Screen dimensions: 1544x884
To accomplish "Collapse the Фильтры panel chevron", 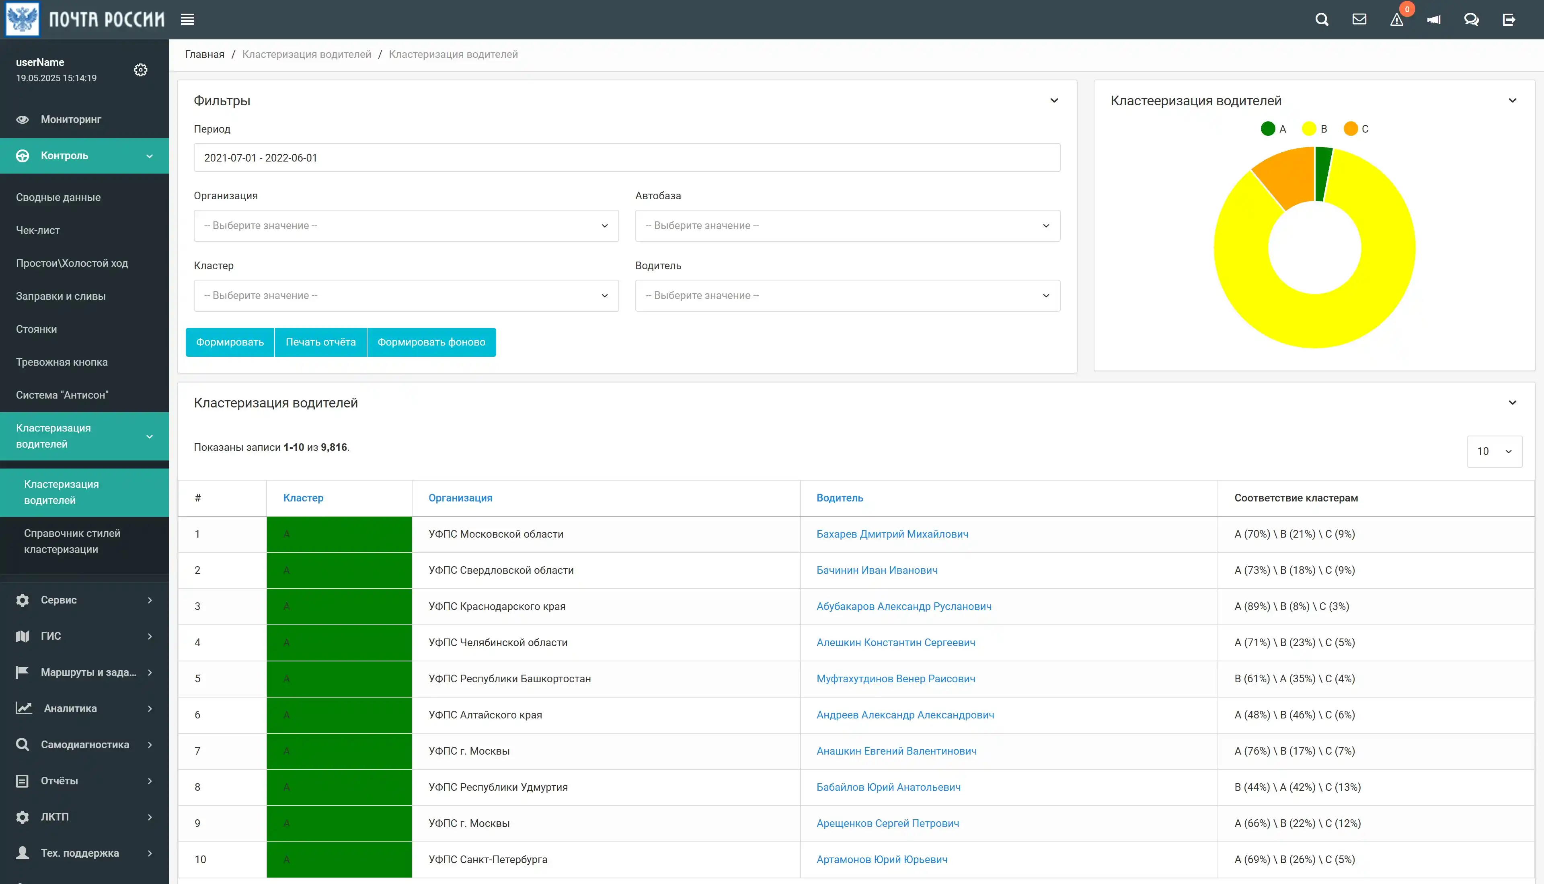I will [1054, 101].
